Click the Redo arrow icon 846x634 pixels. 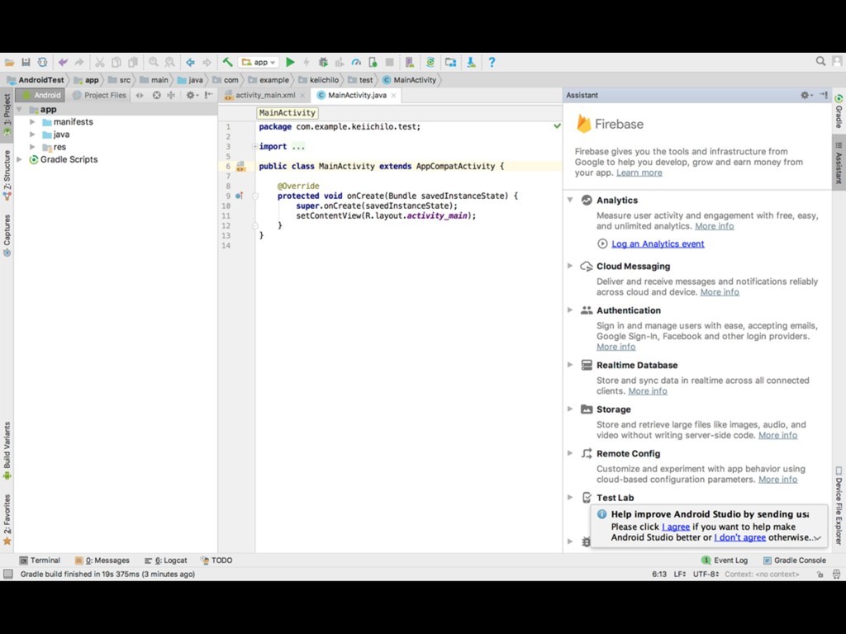79,63
